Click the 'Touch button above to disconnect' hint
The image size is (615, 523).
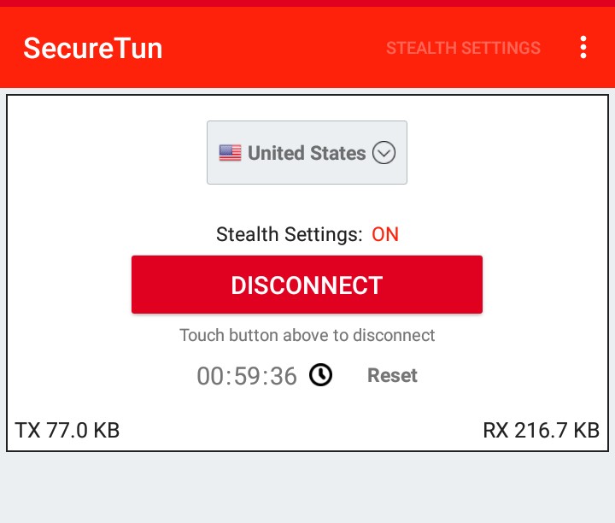(x=307, y=335)
